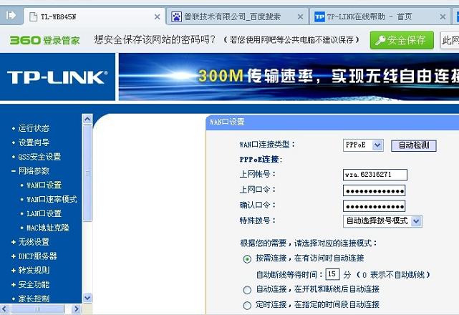Select WAN口速率模式 submenu item

coord(52,199)
